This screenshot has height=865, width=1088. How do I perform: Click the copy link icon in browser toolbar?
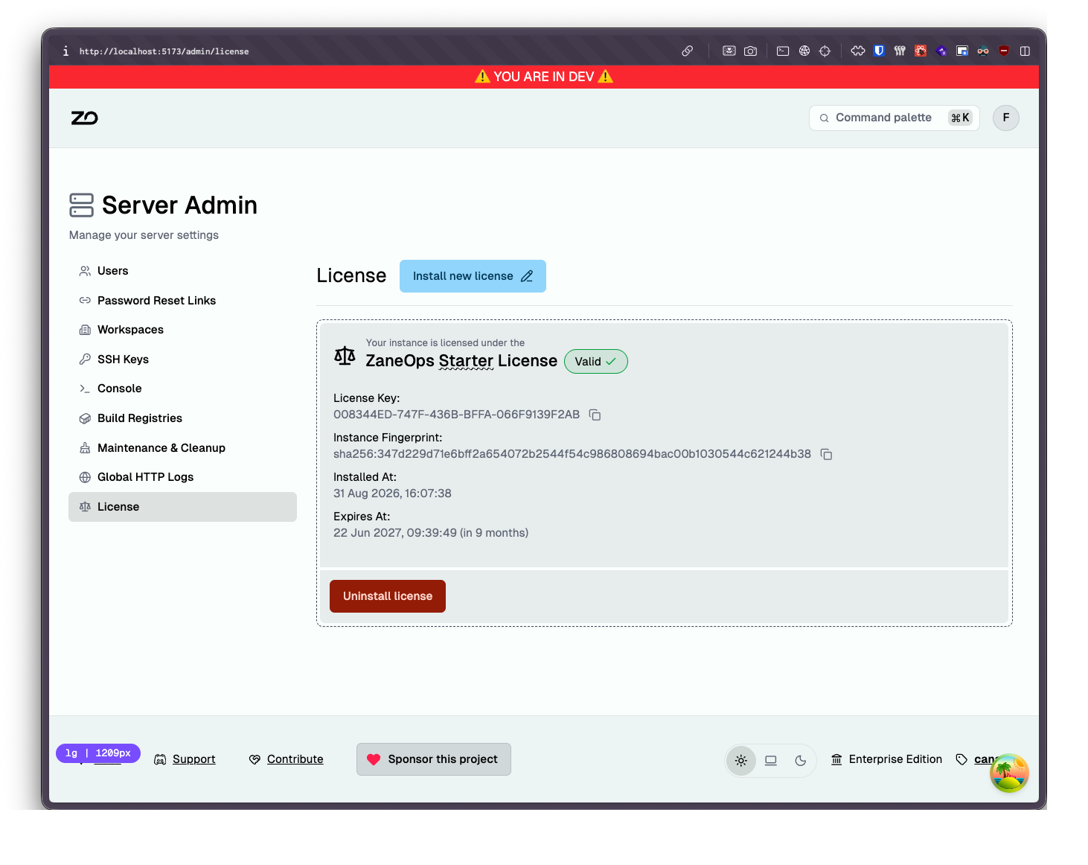pyautogui.click(x=688, y=51)
